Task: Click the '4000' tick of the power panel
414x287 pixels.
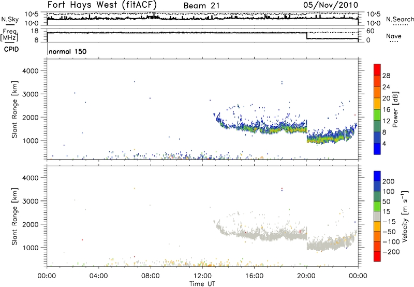Action: pyautogui.click(x=30, y=71)
